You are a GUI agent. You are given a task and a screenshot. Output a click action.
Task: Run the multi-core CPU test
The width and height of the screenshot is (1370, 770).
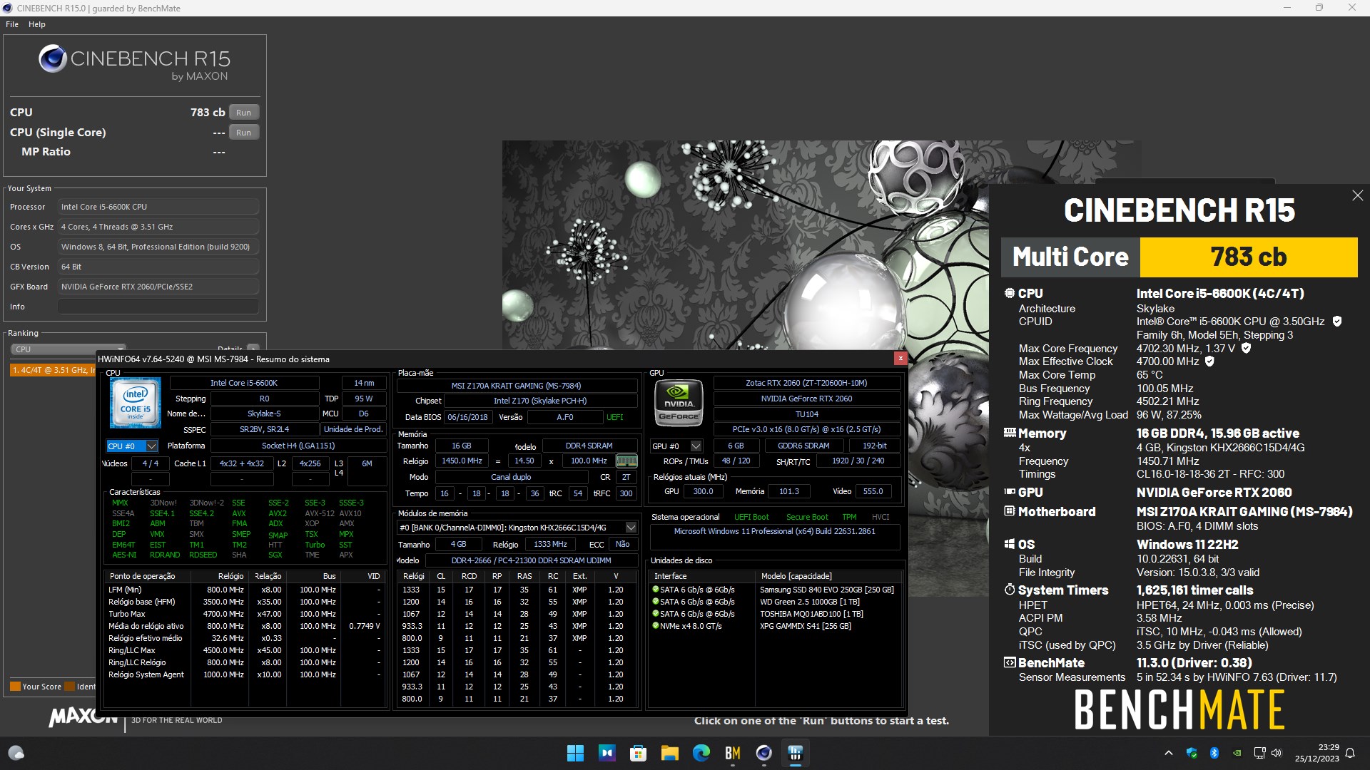[x=243, y=113]
